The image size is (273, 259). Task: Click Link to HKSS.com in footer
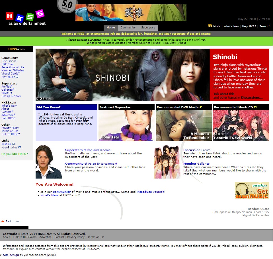pyautogui.click(x=25, y=237)
